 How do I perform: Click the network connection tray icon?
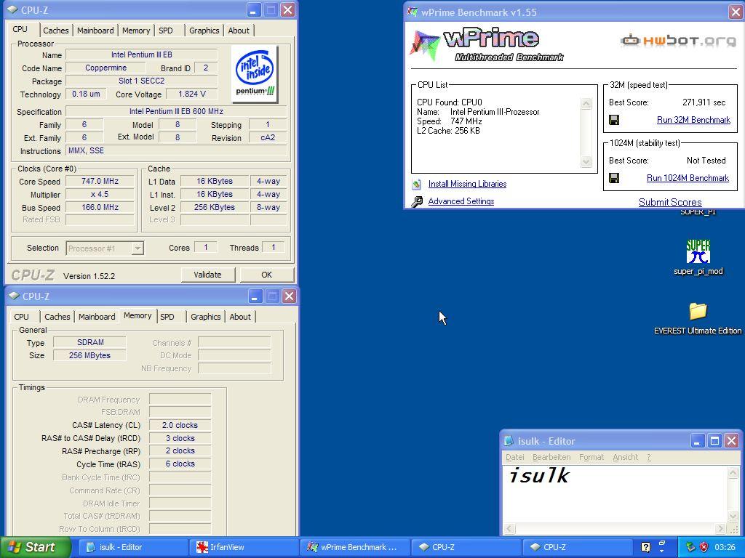point(691,547)
